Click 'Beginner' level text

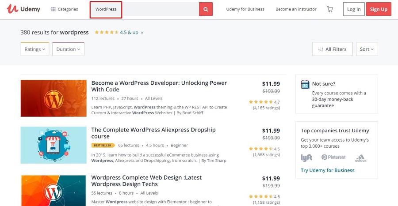pyautogui.click(x=179, y=145)
